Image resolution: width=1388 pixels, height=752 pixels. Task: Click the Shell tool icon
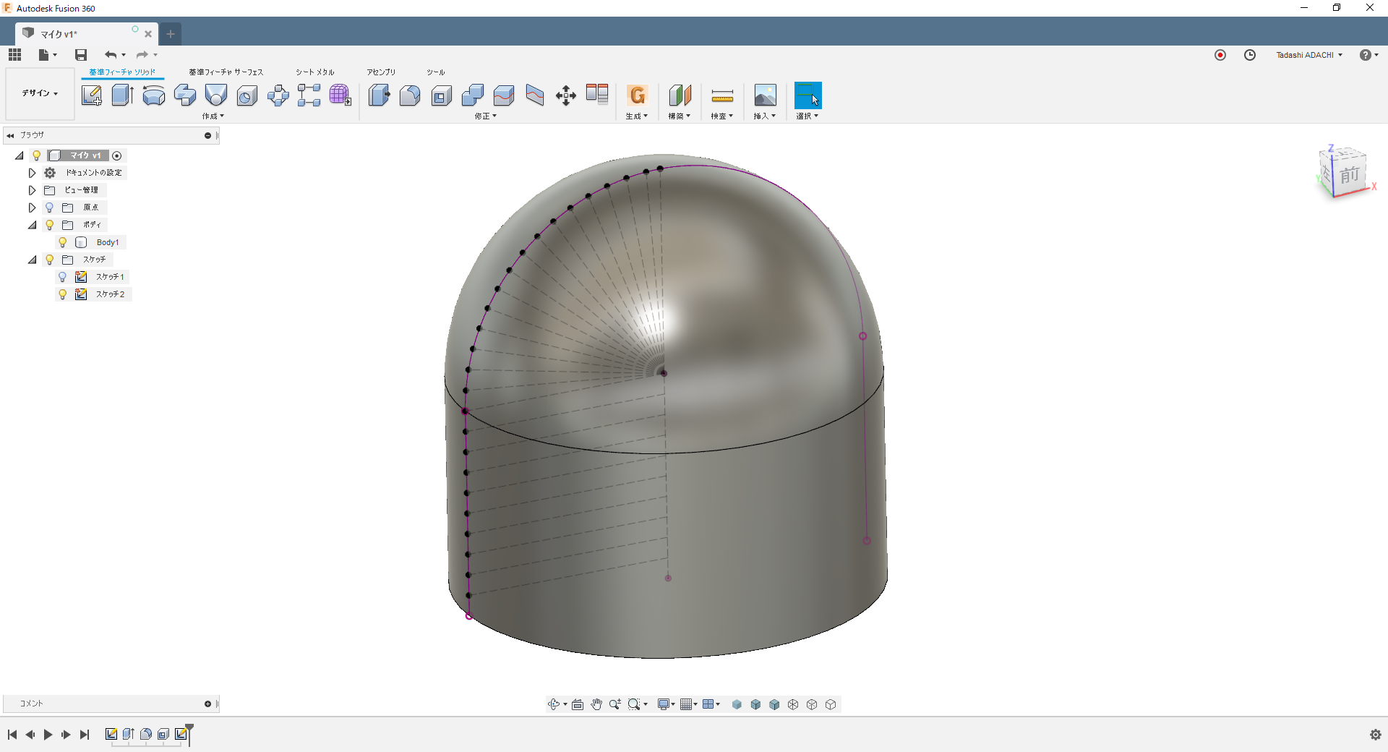coord(441,95)
